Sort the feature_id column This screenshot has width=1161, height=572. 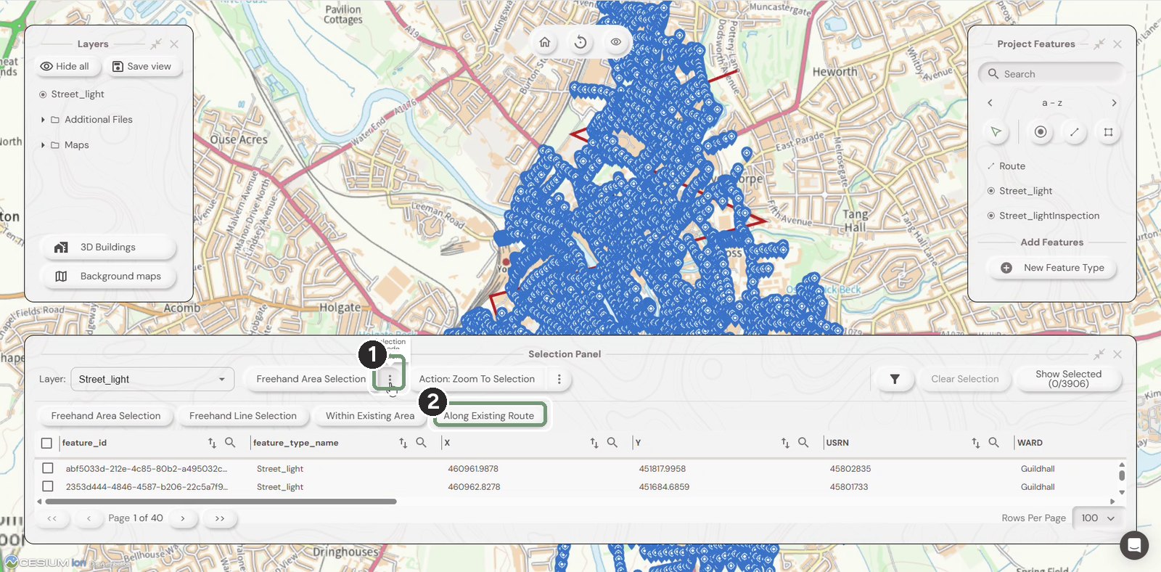coord(212,442)
